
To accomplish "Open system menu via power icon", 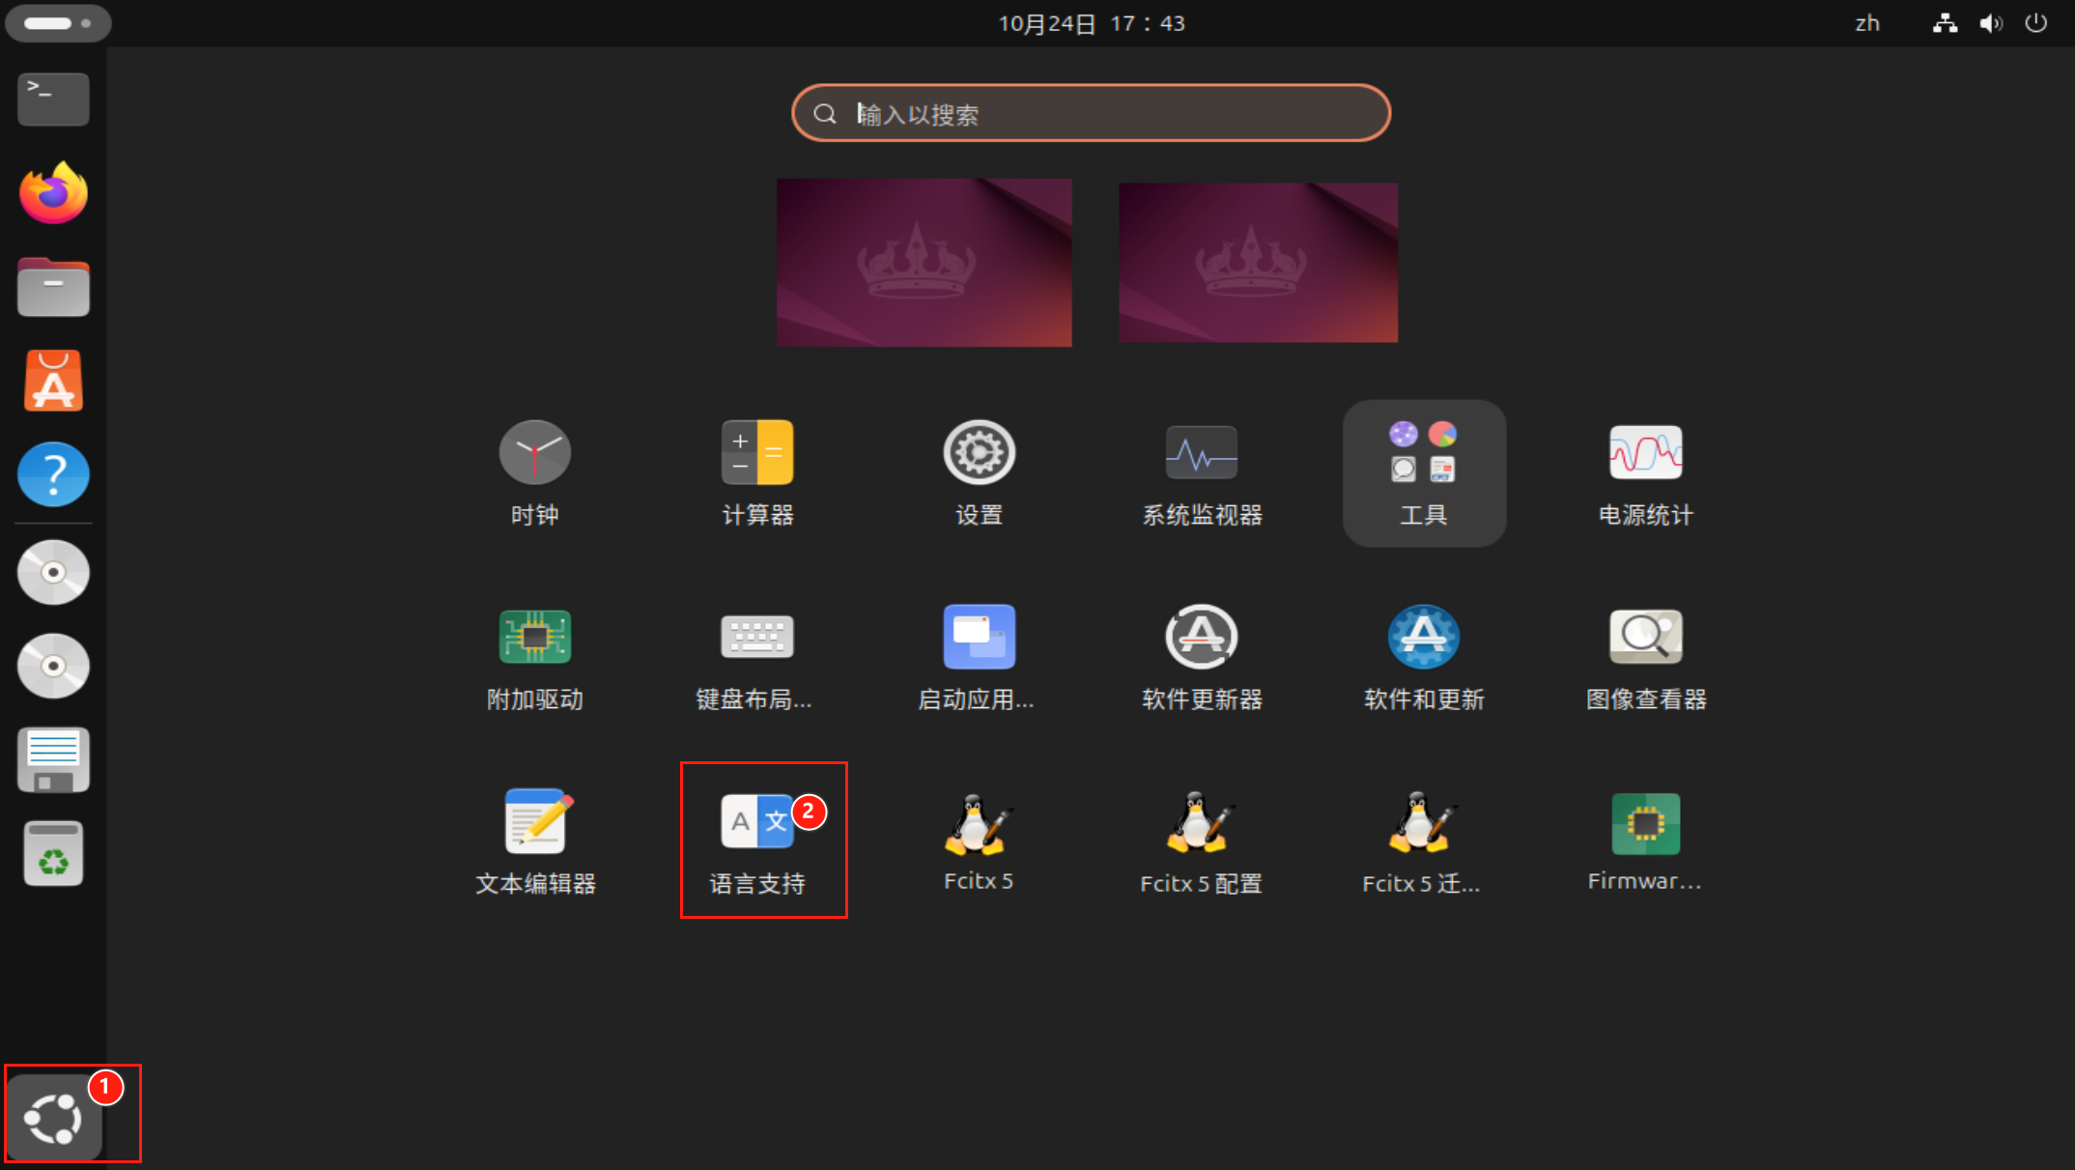I will [2035, 23].
